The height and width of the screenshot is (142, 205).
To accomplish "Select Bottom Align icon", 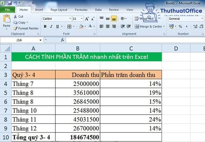I will pyautogui.click(x=114, y=18).
